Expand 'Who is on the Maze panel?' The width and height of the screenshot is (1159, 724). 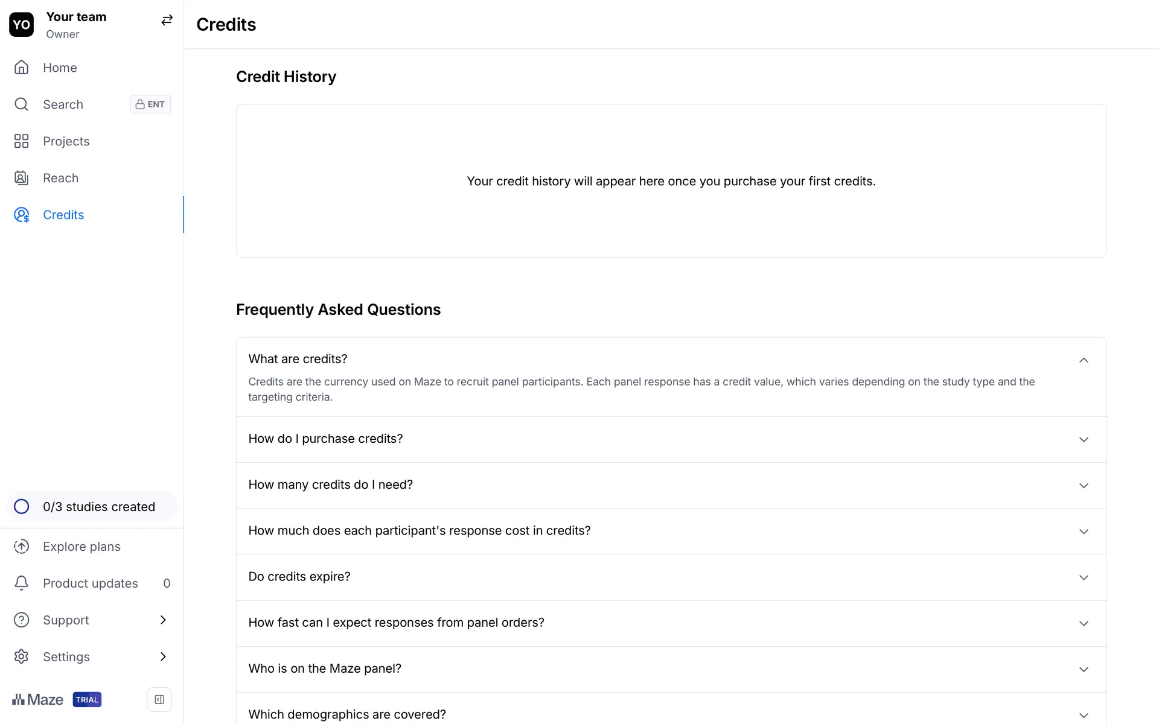tap(1084, 669)
